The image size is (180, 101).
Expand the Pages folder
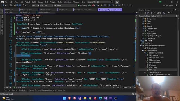pyautogui.click(x=142, y=21)
